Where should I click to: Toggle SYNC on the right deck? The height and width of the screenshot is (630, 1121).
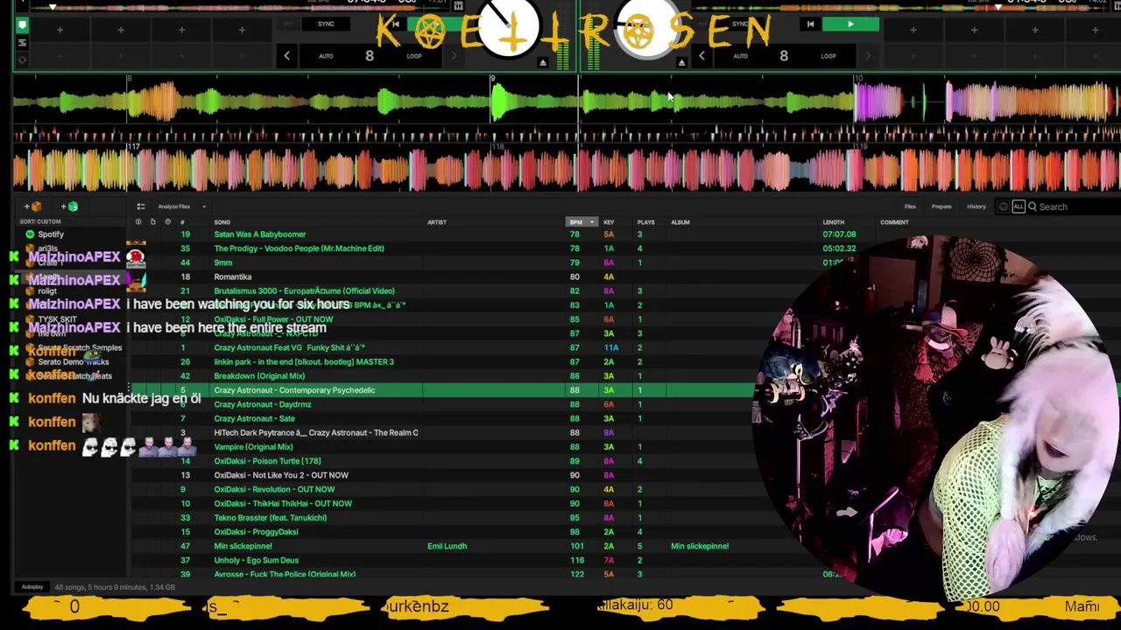click(740, 24)
